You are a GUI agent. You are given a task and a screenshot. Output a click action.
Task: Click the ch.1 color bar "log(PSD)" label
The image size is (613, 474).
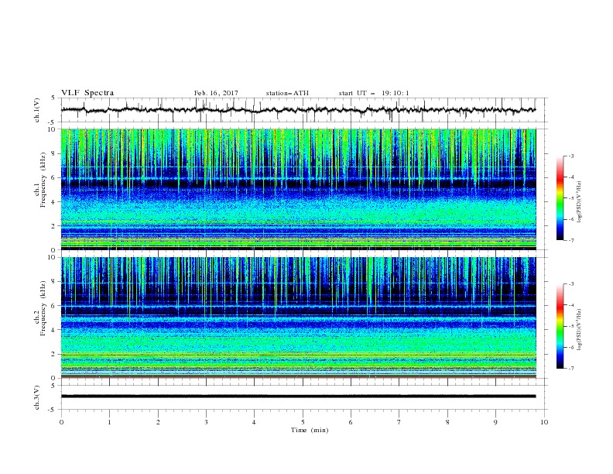(x=580, y=202)
